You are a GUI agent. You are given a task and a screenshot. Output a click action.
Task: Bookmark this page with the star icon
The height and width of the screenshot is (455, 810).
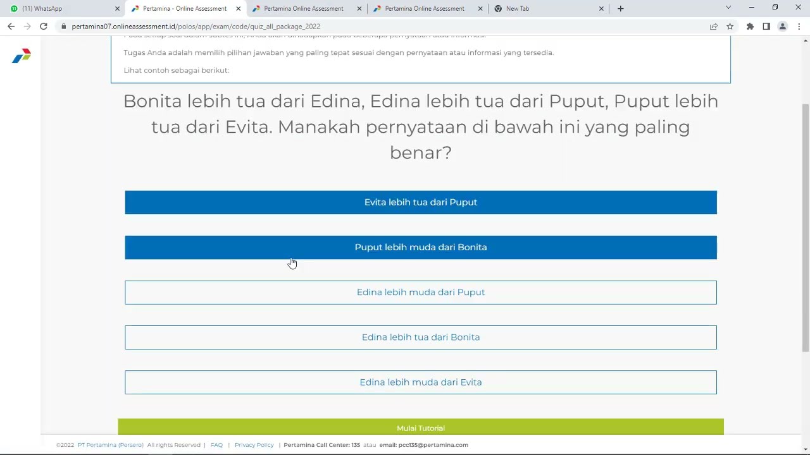[x=730, y=27]
